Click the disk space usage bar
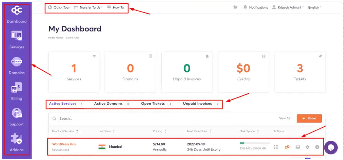The height and width of the screenshot is (160, 344). 255,143
